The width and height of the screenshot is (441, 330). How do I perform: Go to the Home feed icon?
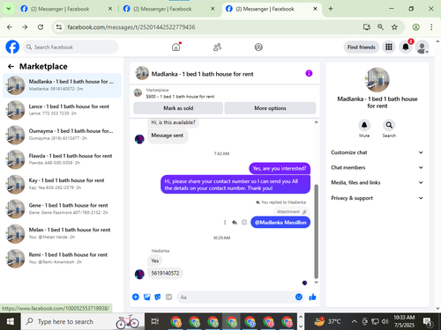pos(176,47)
